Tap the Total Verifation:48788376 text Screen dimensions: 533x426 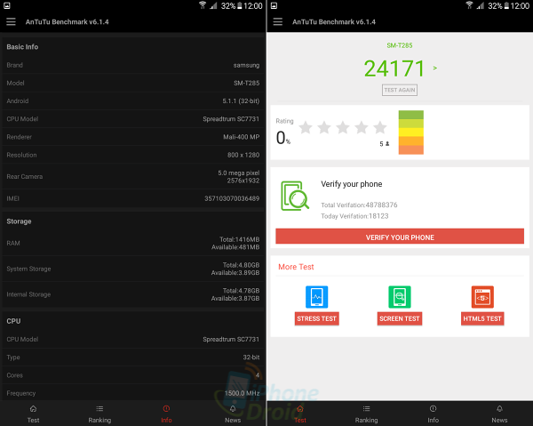tap(359, 205)
